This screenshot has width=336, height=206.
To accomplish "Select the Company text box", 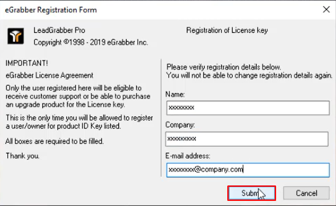I will pyautogui.click(x=247, y=139).
